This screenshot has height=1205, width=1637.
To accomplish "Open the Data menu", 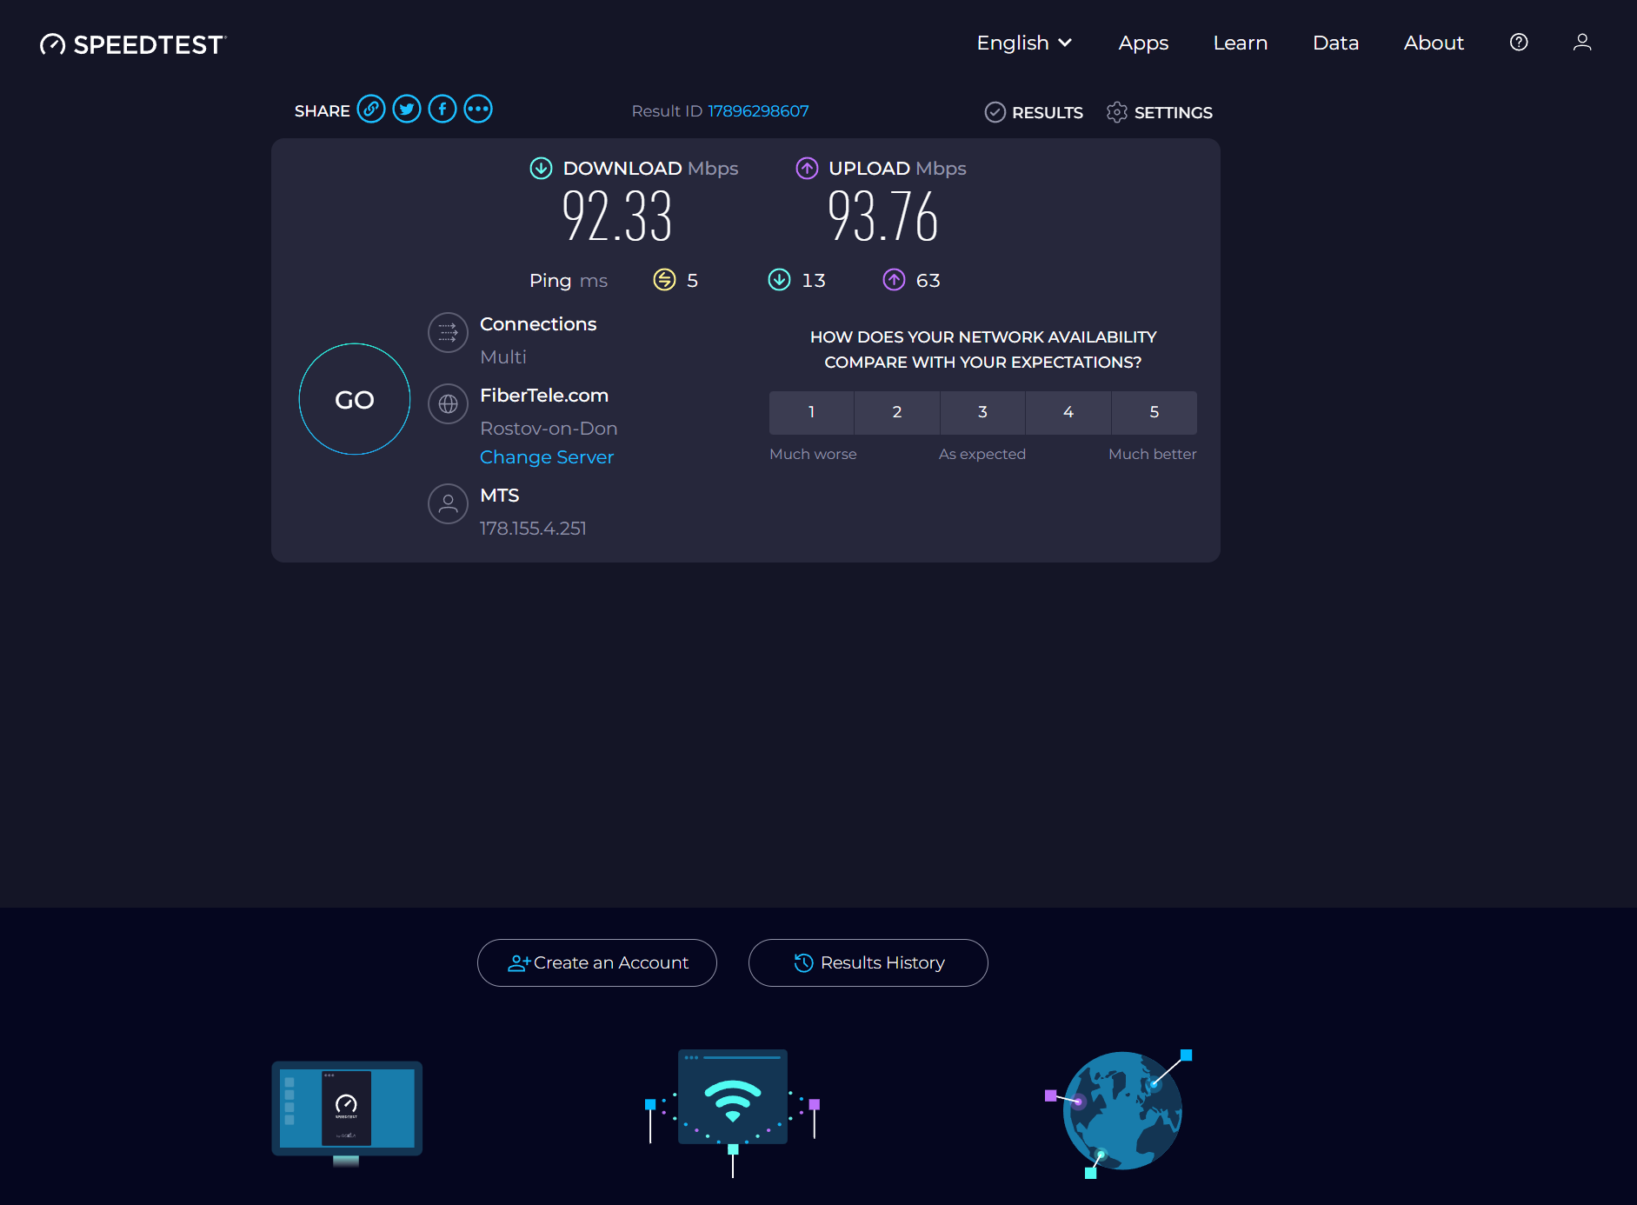I will (1335, 43).
